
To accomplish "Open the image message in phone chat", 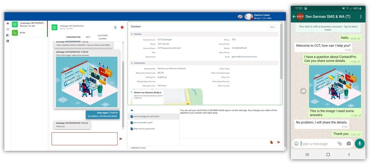I will (335, 87).
